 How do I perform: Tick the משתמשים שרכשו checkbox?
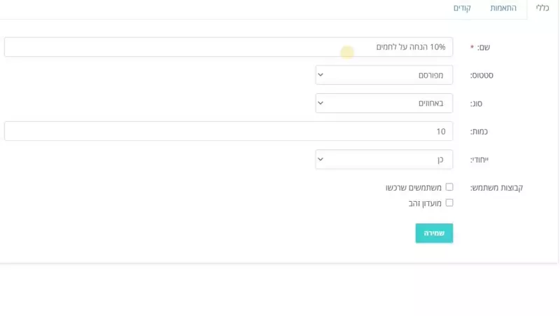click(449, 187)
